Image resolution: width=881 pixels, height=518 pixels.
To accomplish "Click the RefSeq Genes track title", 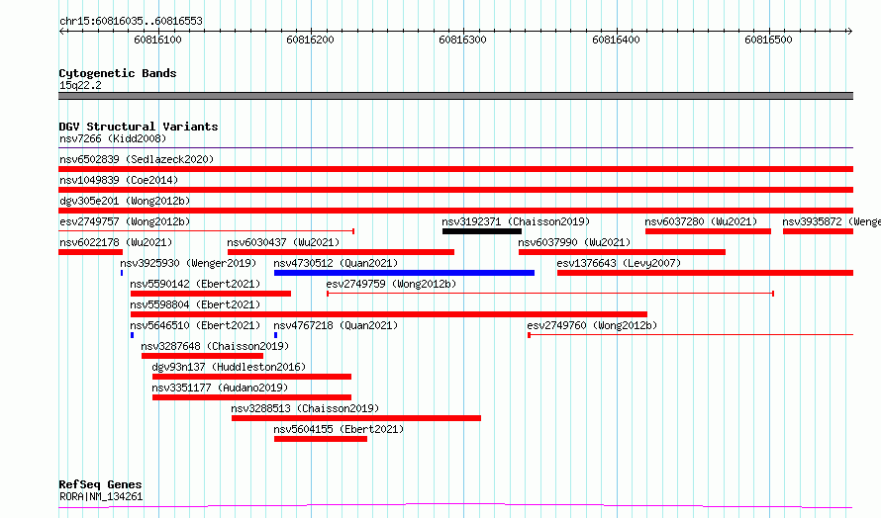I will [x=100, y=484].
